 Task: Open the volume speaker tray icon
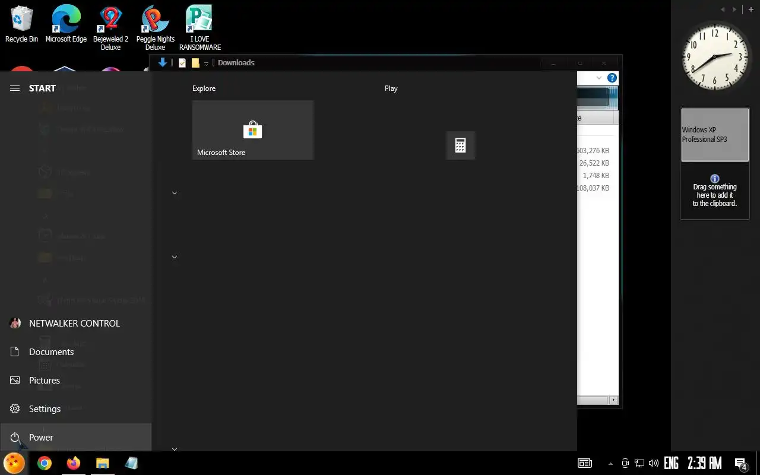click(654, 463)
